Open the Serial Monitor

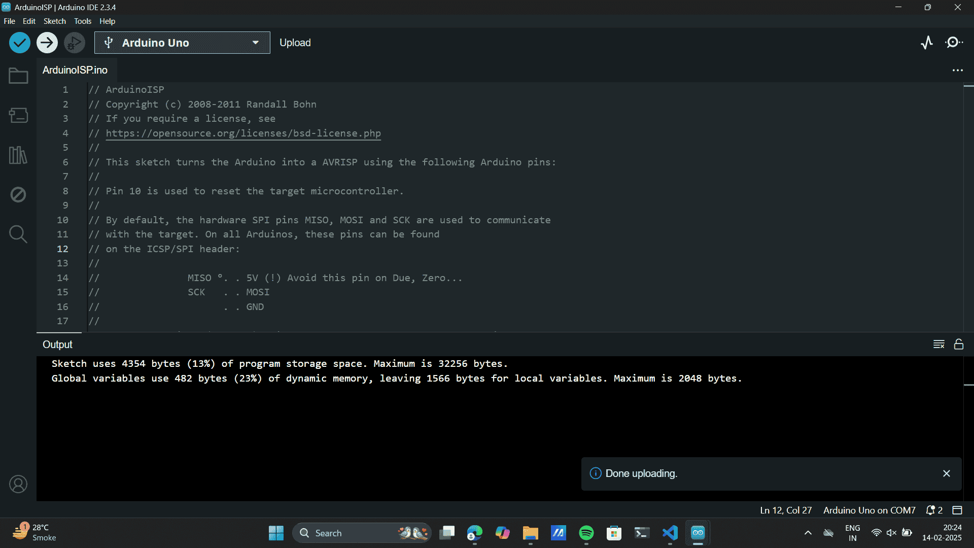pos(954,43)
